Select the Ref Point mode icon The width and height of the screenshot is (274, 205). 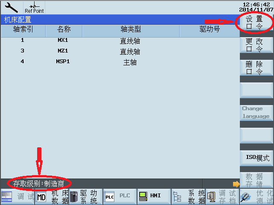pos(34,8)
